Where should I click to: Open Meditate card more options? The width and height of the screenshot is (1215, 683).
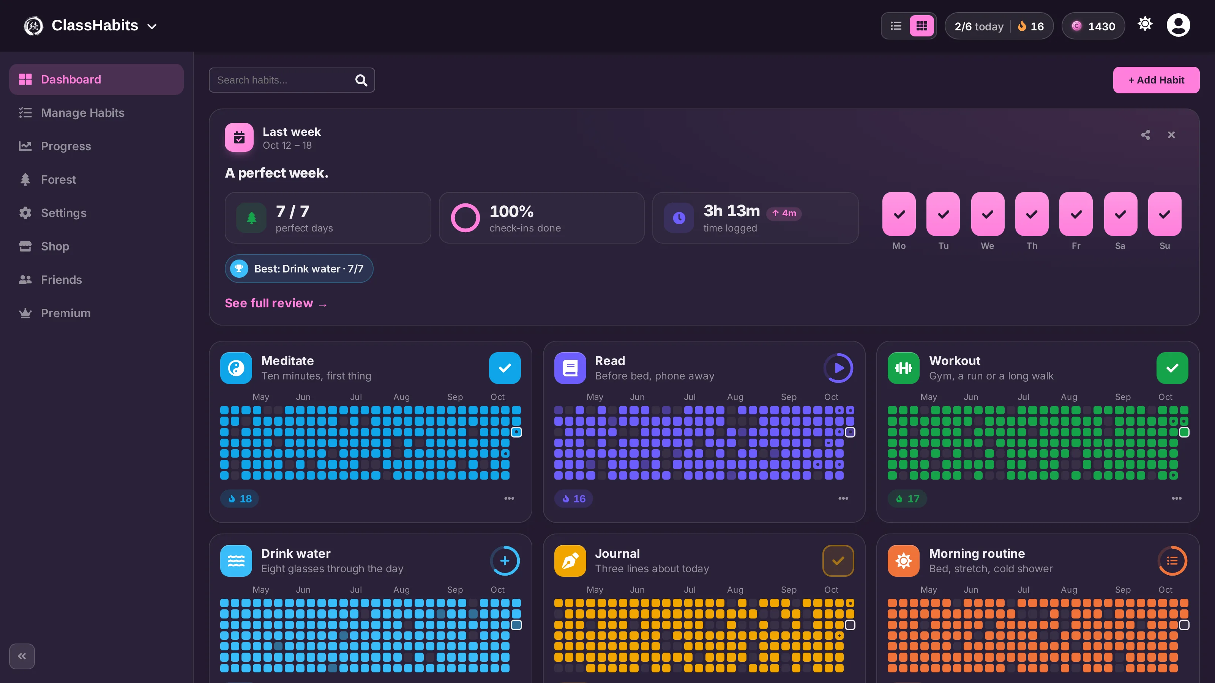(510, 498)
